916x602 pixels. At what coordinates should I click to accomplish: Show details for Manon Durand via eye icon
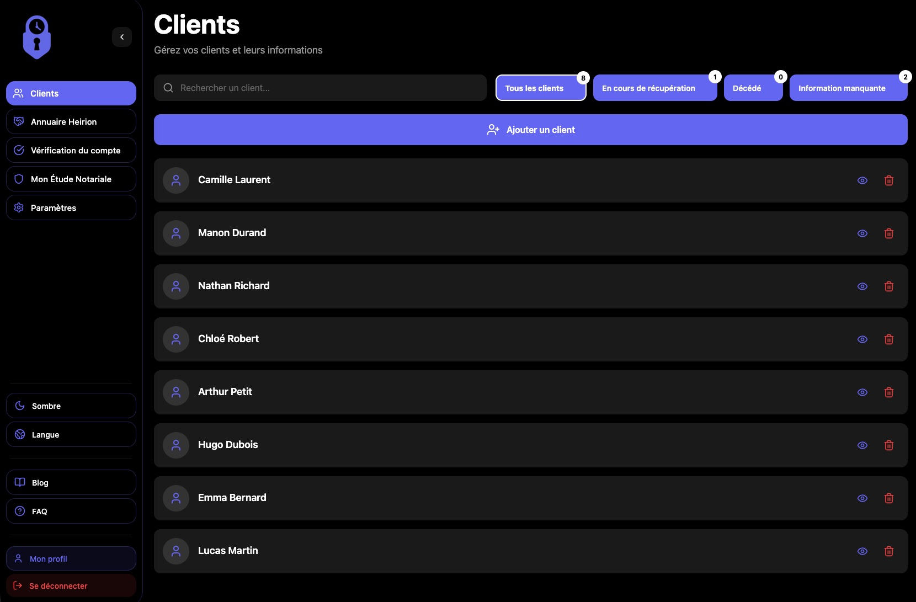[862, 233]
